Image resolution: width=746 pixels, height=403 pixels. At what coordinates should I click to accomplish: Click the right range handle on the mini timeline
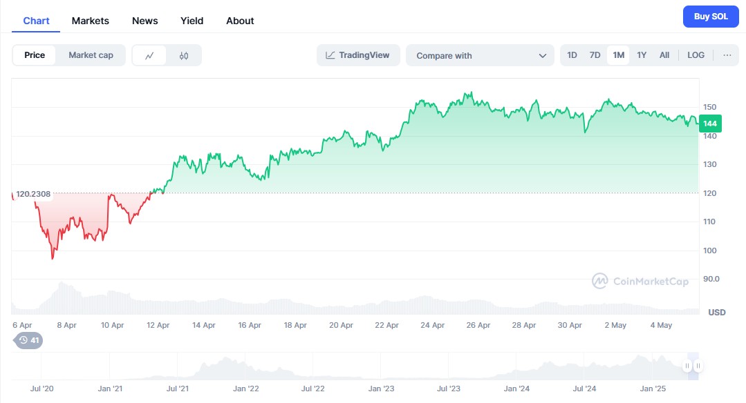tap(698, 366)
